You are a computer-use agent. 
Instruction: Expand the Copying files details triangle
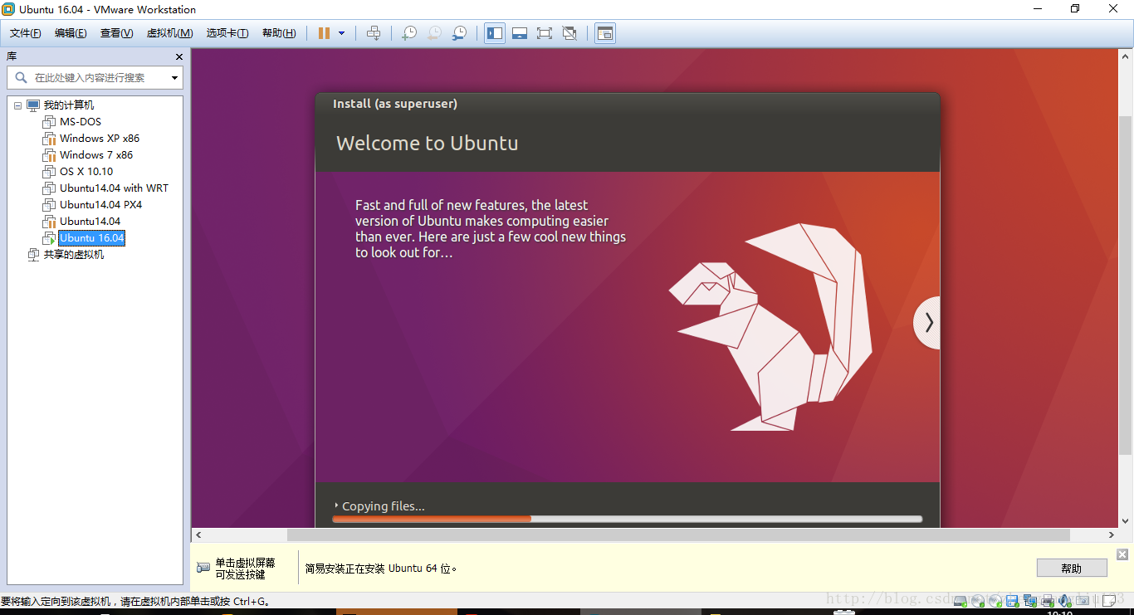pos(336,505)
